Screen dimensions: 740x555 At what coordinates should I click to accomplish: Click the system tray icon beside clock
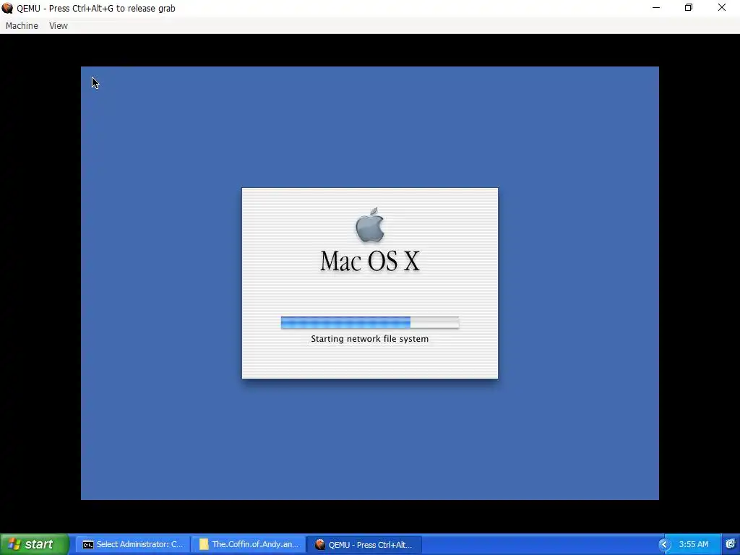point(731,544)
